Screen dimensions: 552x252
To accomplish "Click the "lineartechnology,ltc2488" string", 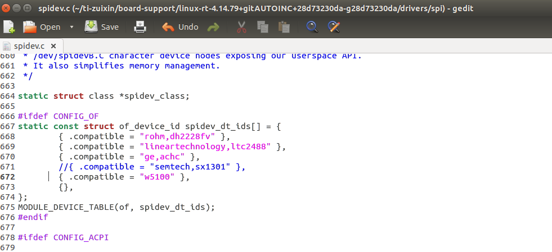I will click(205, 146).
